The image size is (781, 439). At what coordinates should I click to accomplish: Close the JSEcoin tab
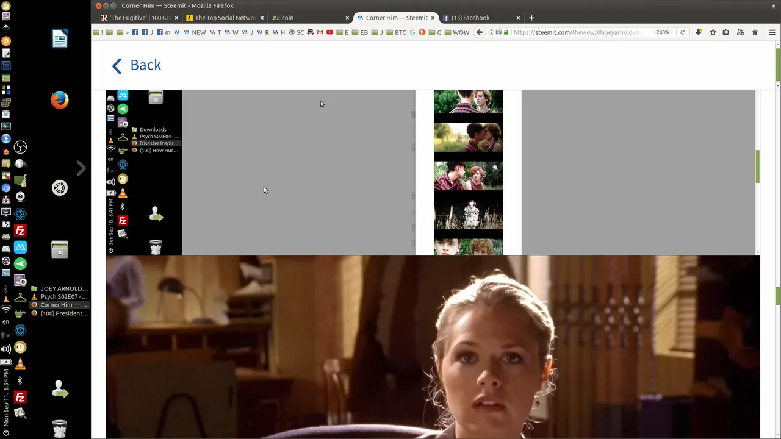tap(348, 18)
